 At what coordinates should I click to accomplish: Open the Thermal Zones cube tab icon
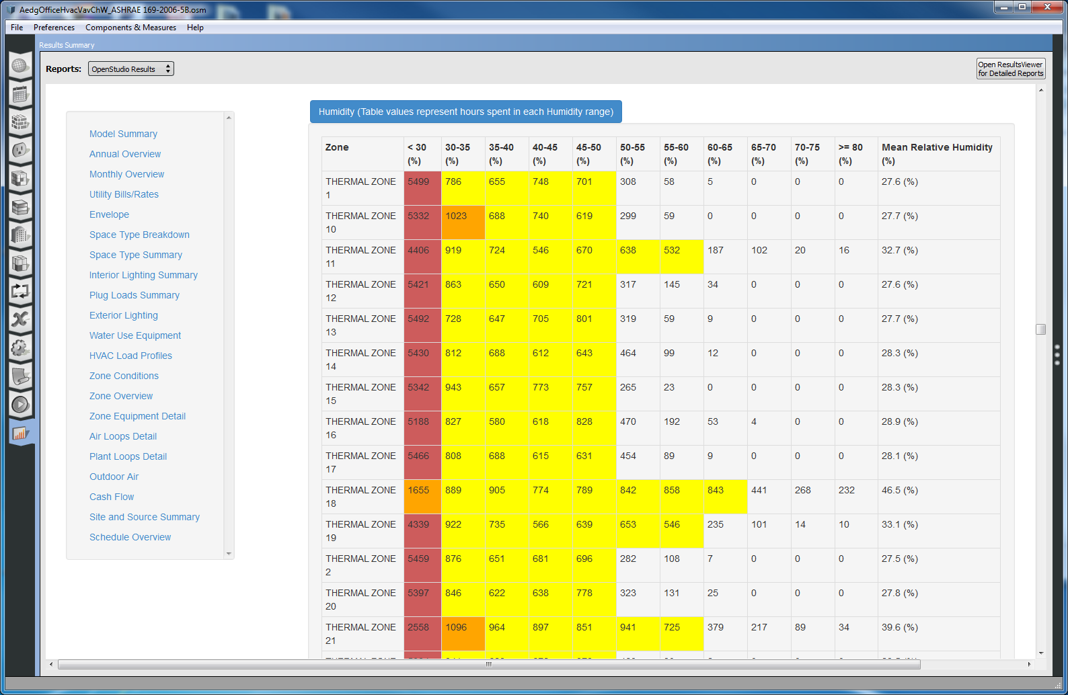(x=20, y=263)
